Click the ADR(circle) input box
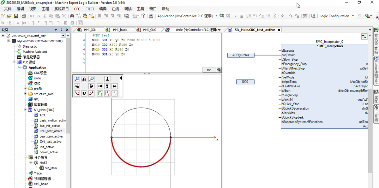 [x=241, y=55]
